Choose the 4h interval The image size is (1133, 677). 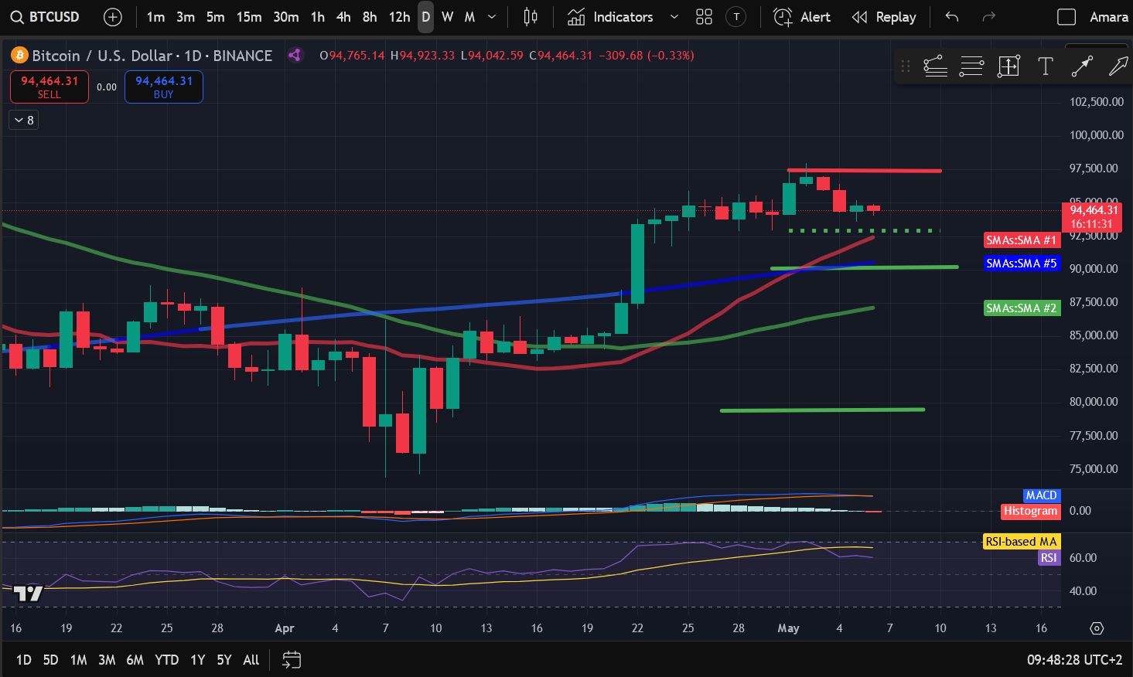pyautogui.click(x=343, y=17)
